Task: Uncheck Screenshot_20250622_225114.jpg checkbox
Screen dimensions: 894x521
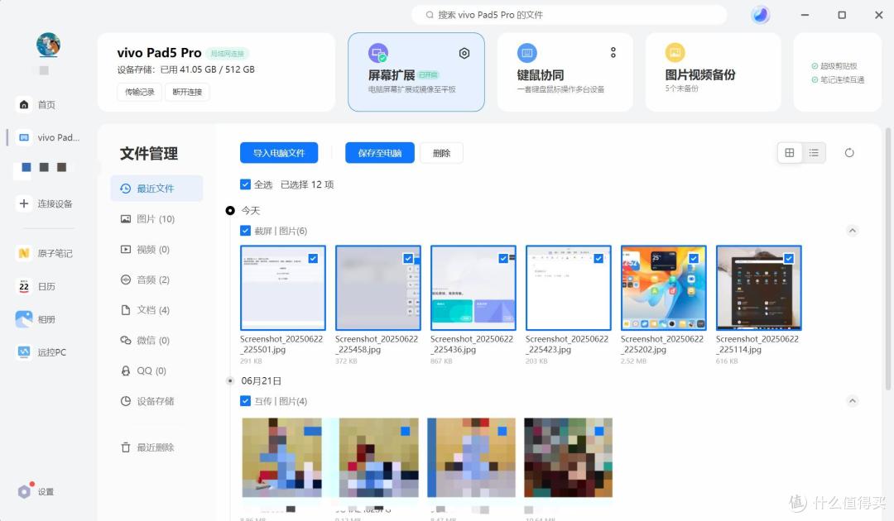Action: click(x=789, y=259)
